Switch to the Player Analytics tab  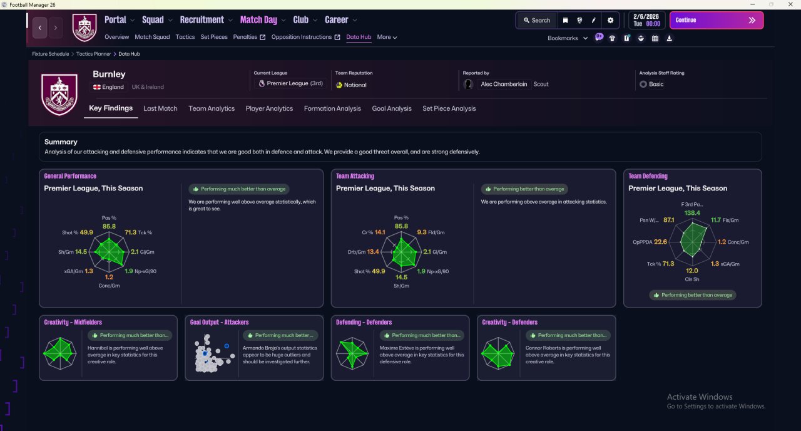[x=269, y=108]
